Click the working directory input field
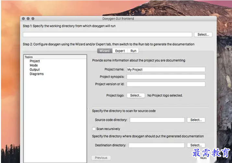This screenshot has height=163, width=232. point(107,35)
